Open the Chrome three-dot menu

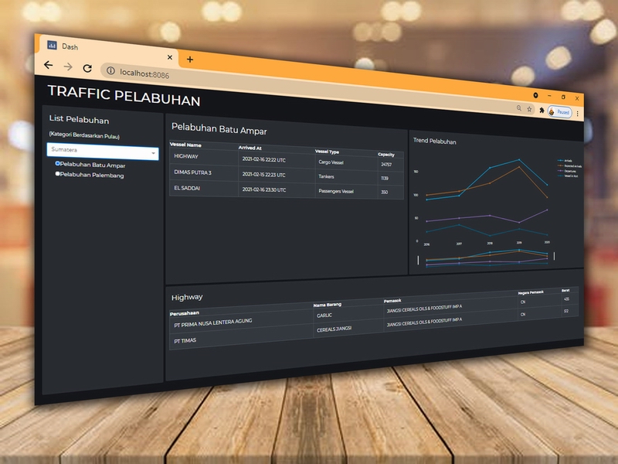[577, 113]
